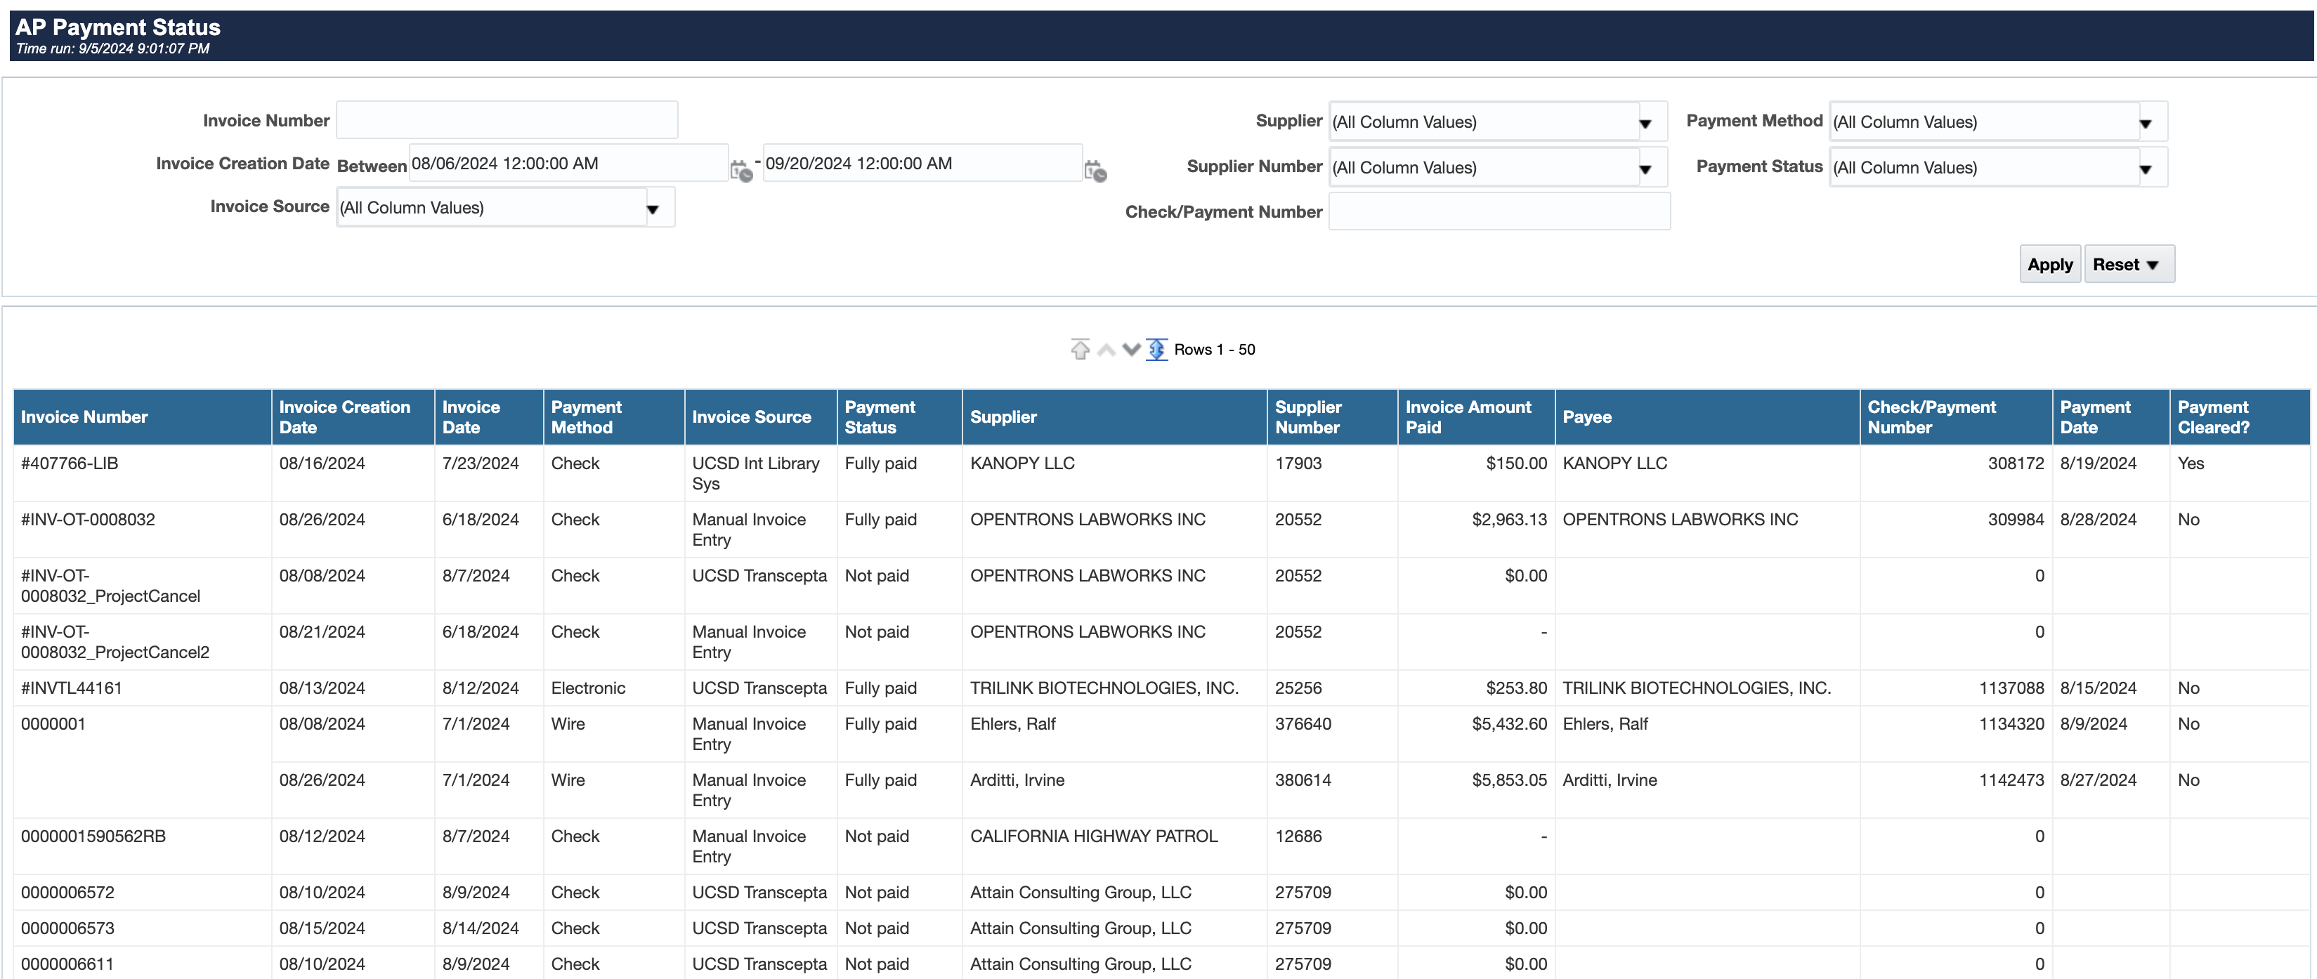Viewport: 2317px width, 979px height.
Task: Open the Reset button menu
Action: (x=2128, y=264)
